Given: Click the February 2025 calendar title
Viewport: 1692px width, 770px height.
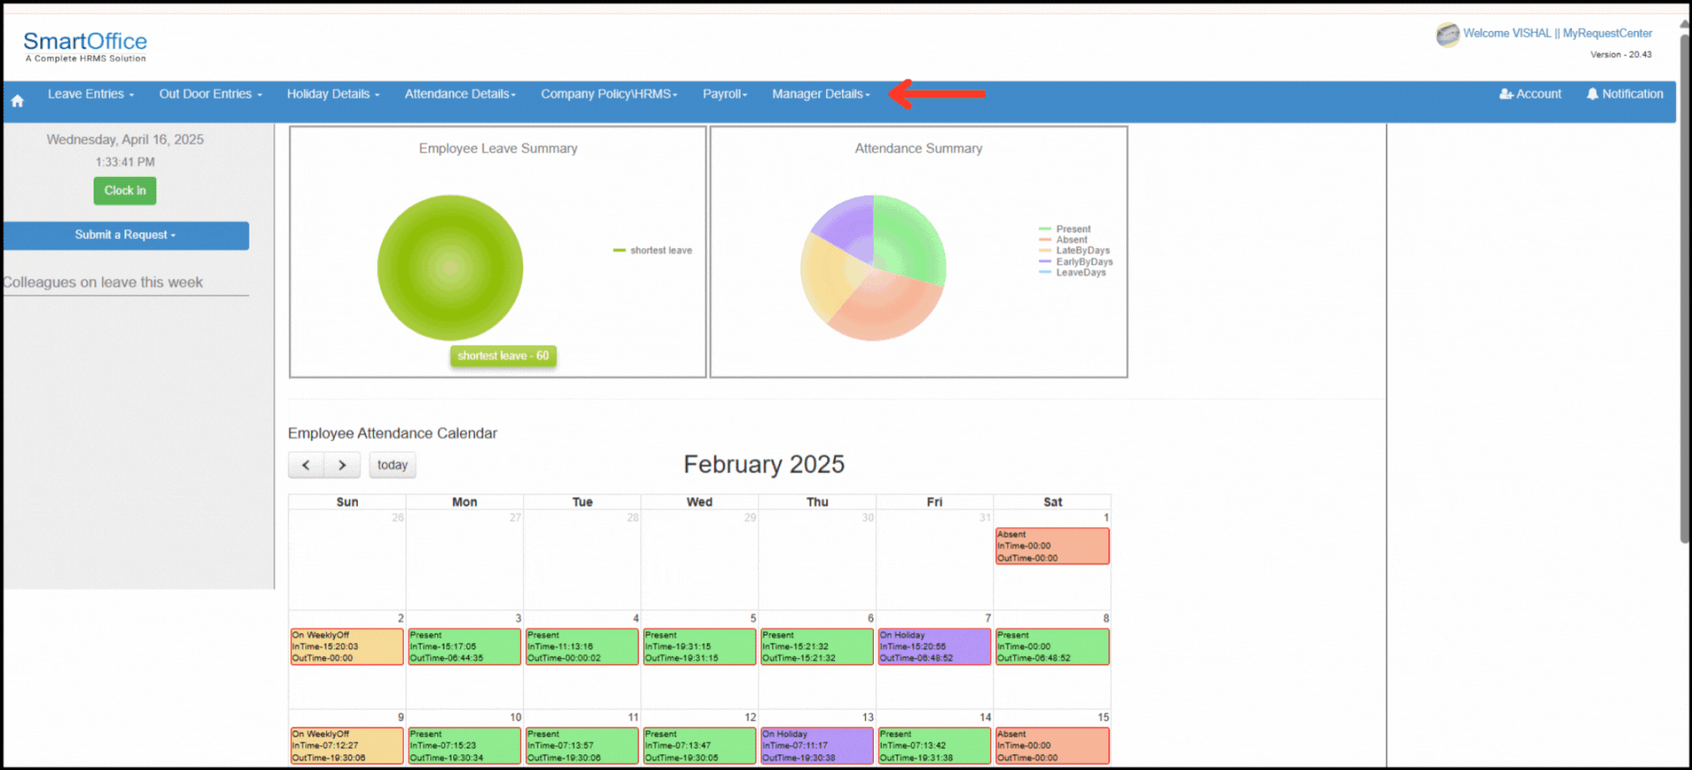Looking at the screenshot, I should (764, 464).
